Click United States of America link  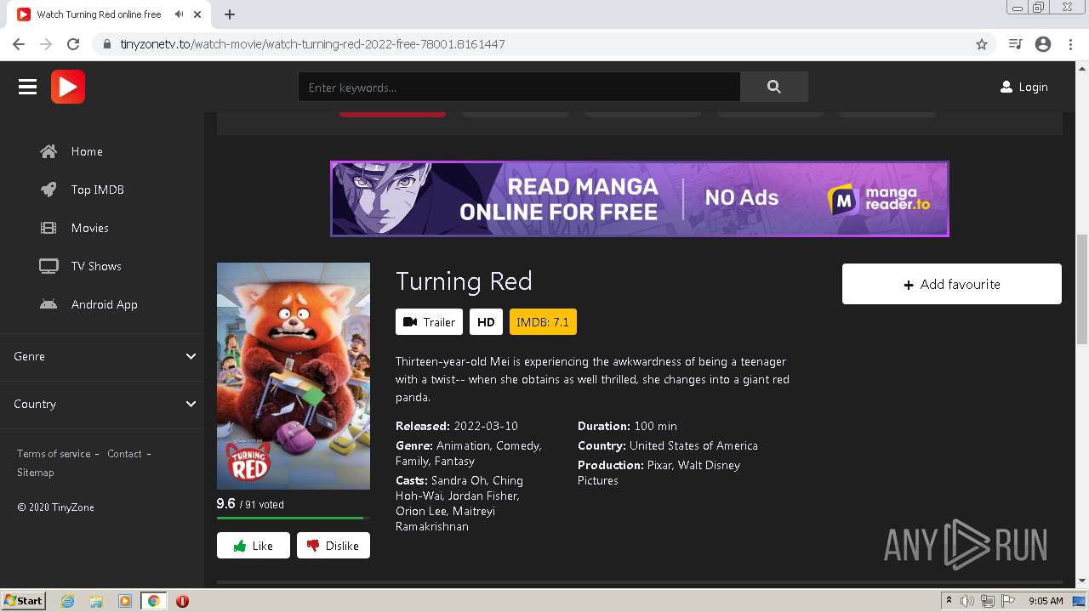click(693, 445)
